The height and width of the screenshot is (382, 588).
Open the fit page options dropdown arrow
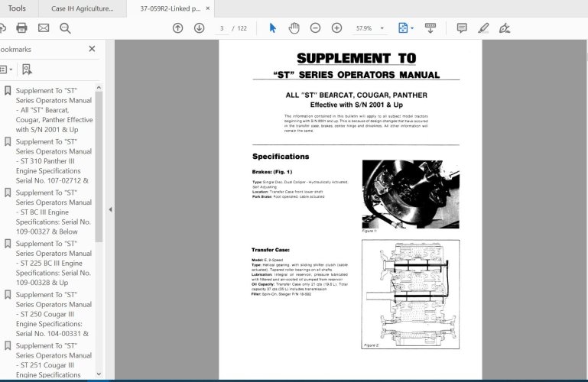click(x=412, y=28)
